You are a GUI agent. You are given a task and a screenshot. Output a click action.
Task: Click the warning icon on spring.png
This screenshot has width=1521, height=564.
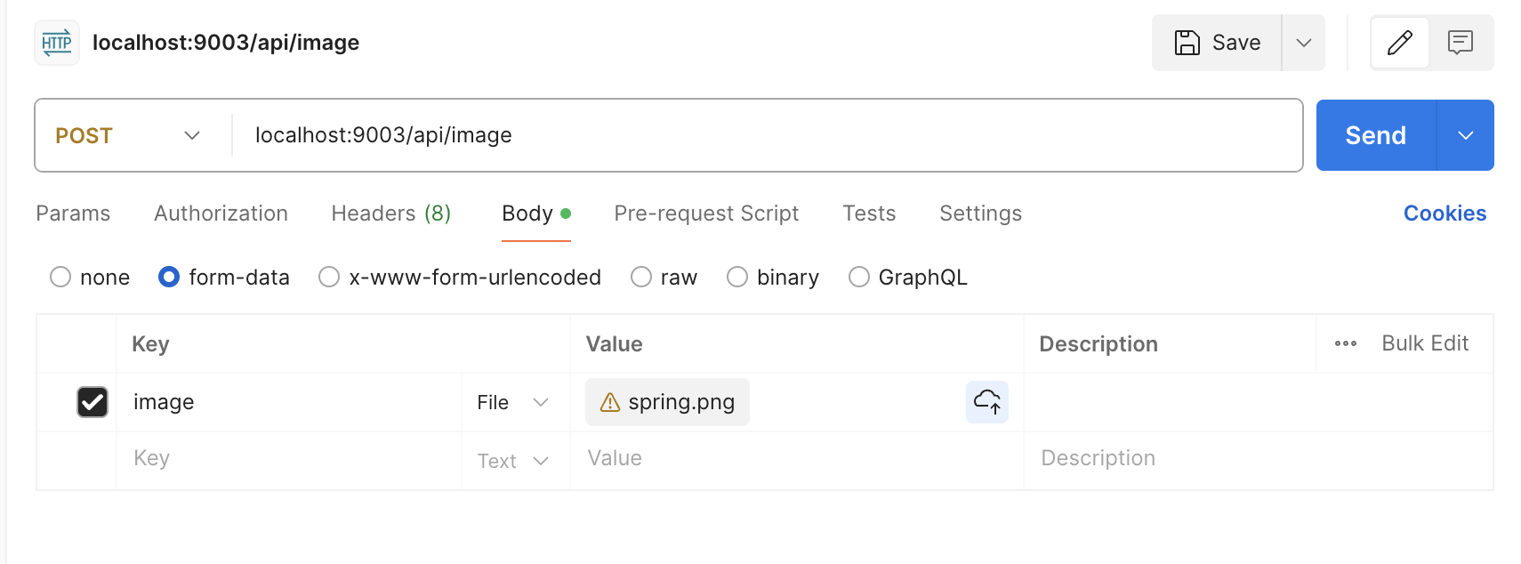click(x=610, y=403)
